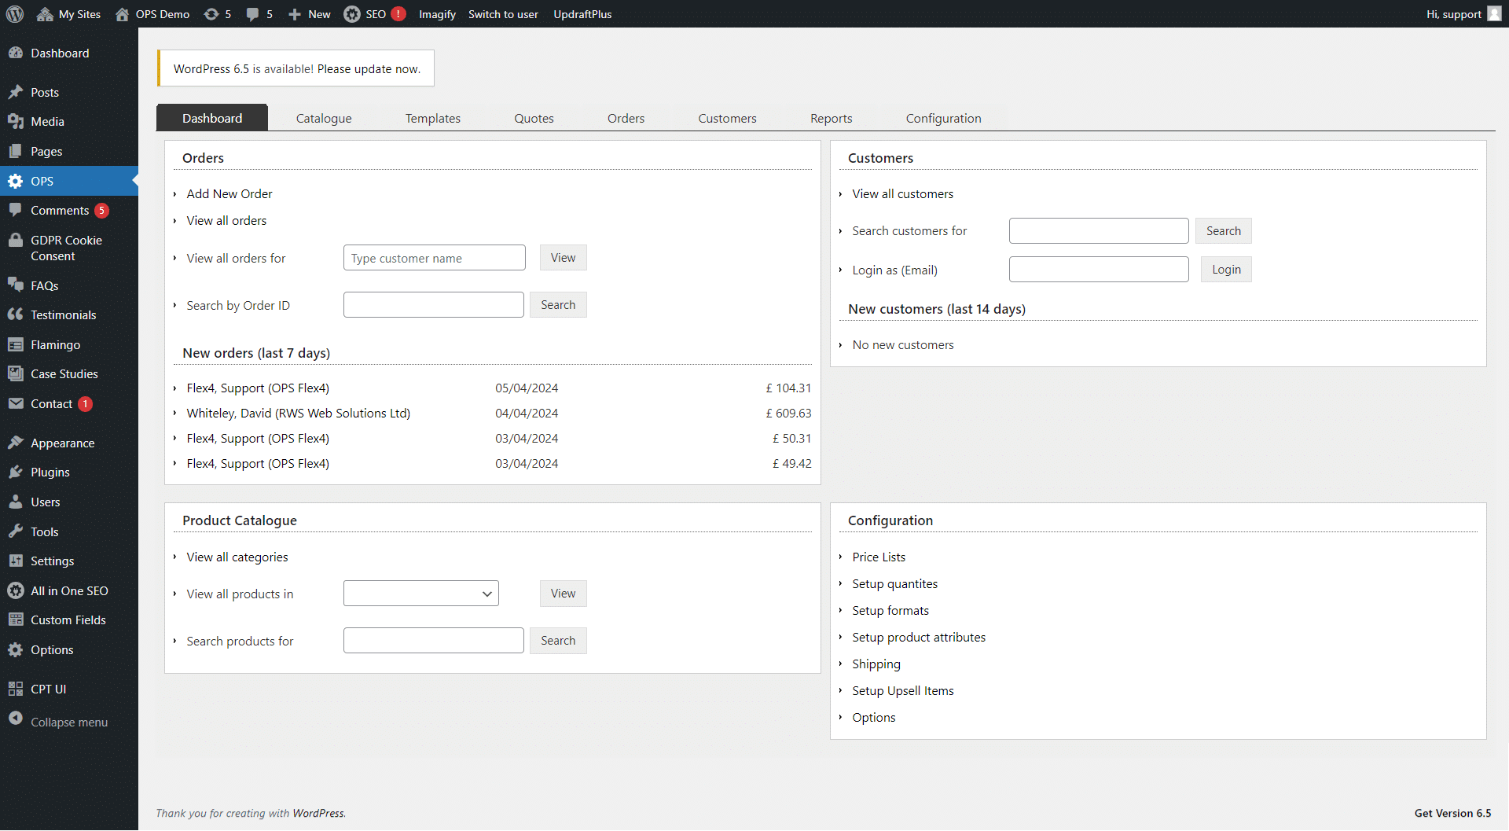
Task: Open the New content menu in admin bar
Action: [310, 14]
